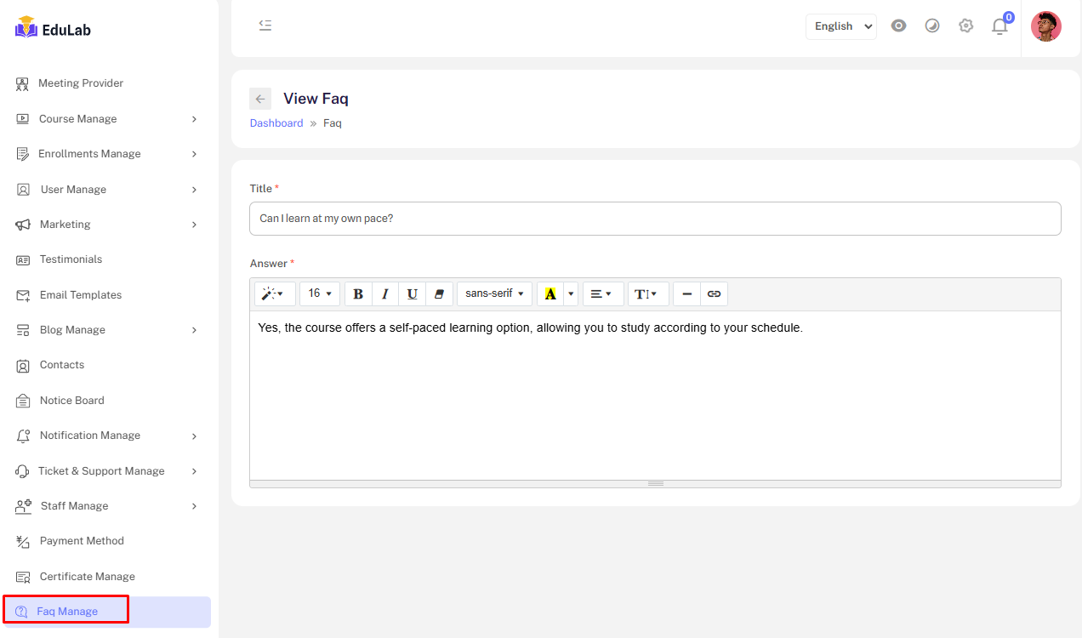Open the notifications bell icon

(999, 26)
